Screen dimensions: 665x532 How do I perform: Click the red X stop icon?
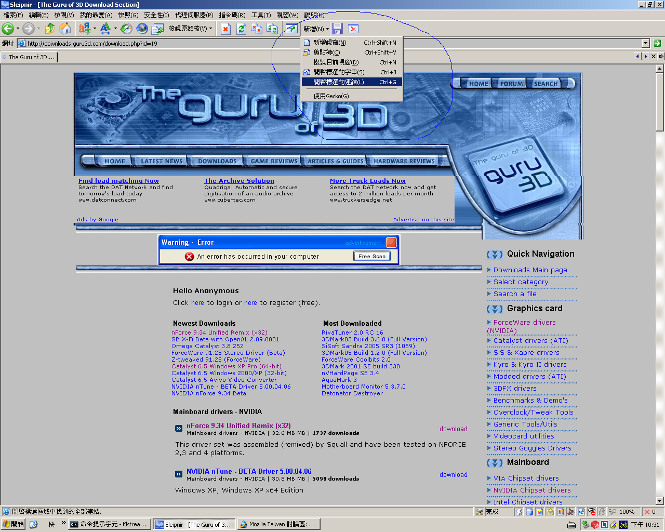tap(225, 29)
